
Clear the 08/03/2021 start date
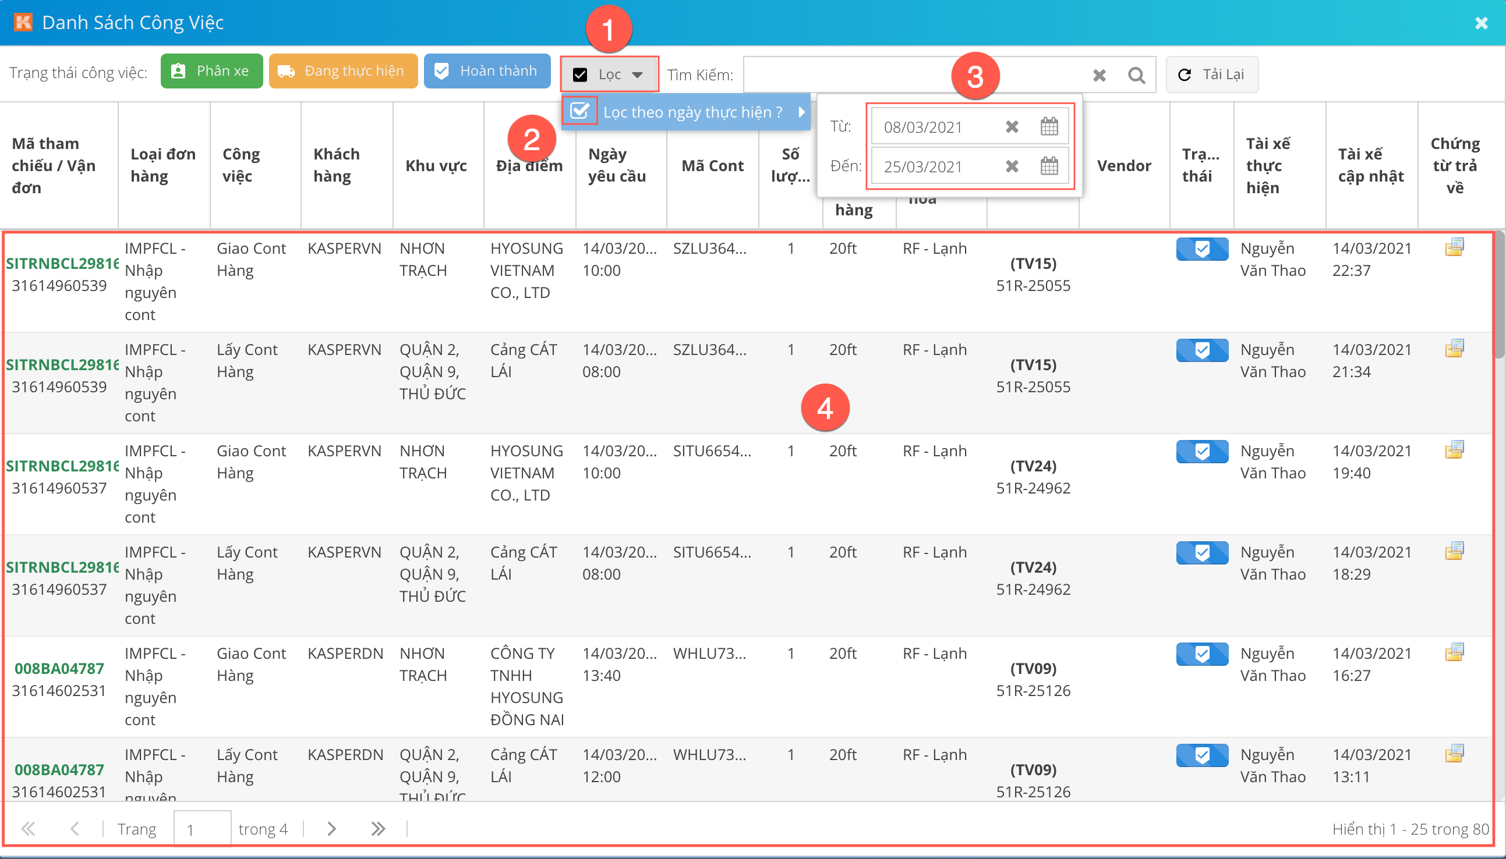(1012, 126)
